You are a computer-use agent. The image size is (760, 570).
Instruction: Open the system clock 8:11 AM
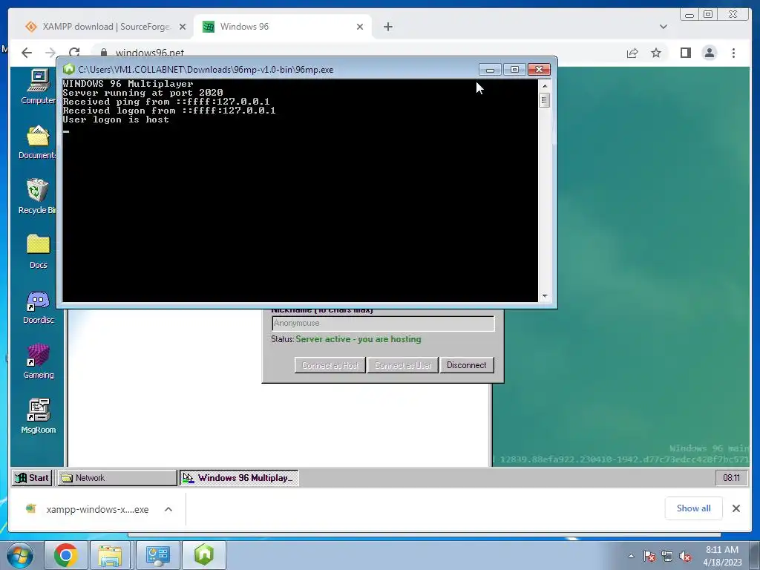(x=722, y=556)
